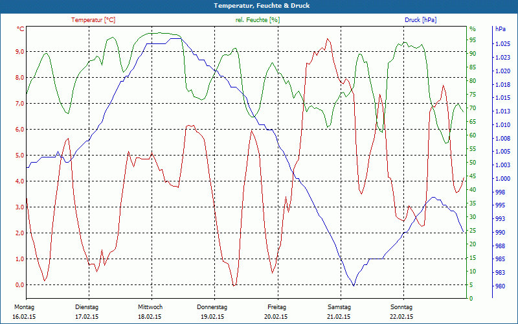Click the "4,0" temperature axis tick
518x324 pixels.
20,181
